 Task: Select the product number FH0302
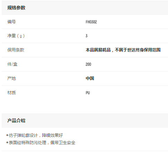(x=91, y=22)
